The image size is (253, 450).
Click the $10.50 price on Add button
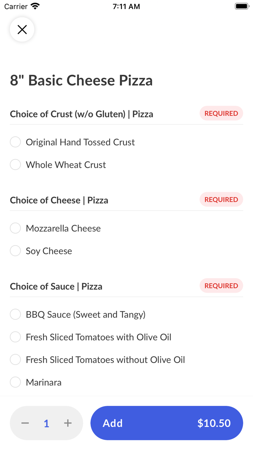tap(214, 423)
